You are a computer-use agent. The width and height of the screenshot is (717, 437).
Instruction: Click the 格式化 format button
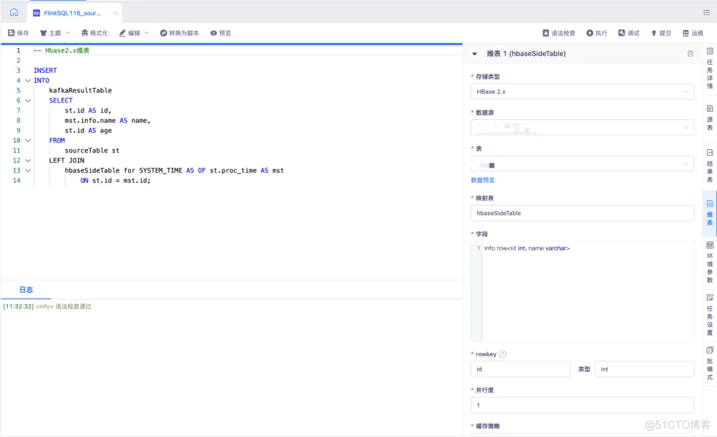click(x=95, y=33)
